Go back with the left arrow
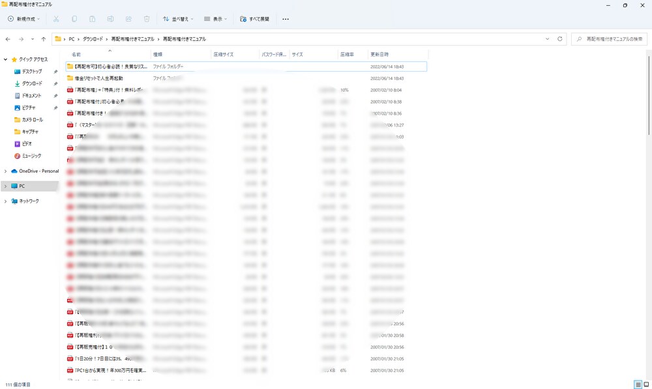The width and height of the screenshot is (652, 389). tap(8, 39)
